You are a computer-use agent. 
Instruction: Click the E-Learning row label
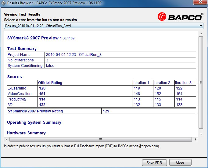coord(17,88)
